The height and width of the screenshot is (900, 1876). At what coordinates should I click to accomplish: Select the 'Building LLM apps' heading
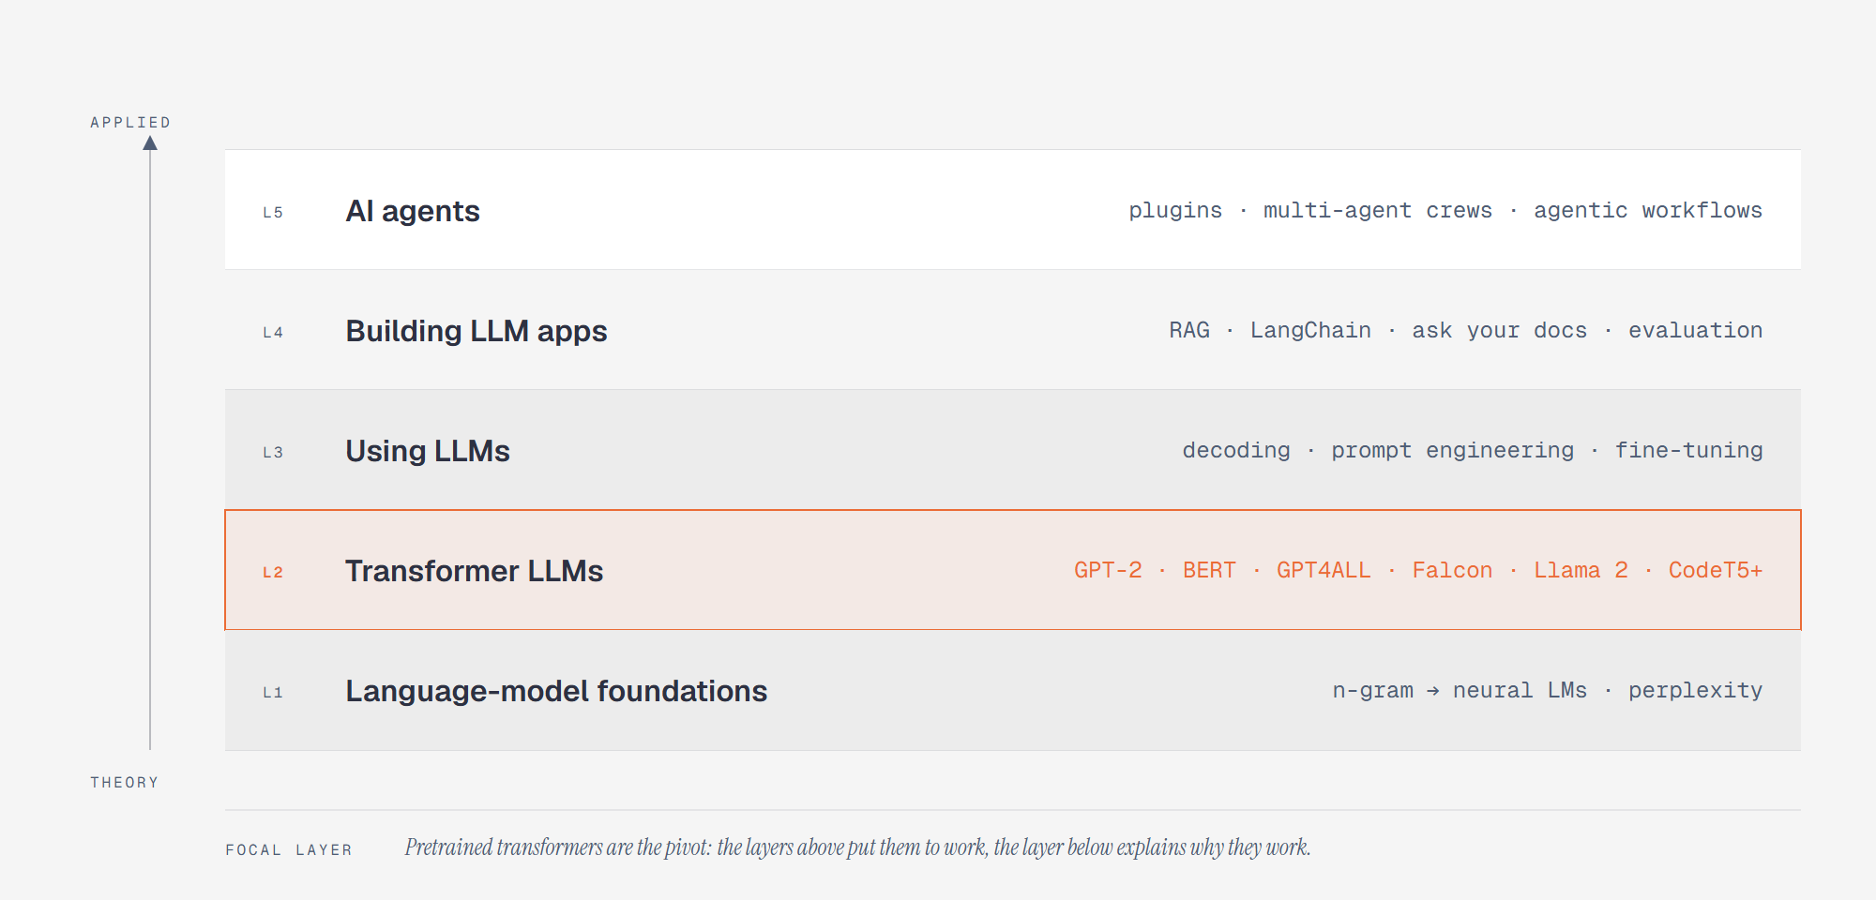click(477, 331)
